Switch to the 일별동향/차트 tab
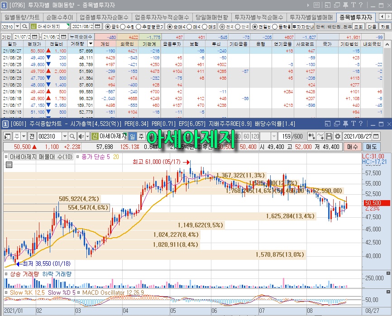The width and height of the screenshot is (392, 316). [22, 17]
